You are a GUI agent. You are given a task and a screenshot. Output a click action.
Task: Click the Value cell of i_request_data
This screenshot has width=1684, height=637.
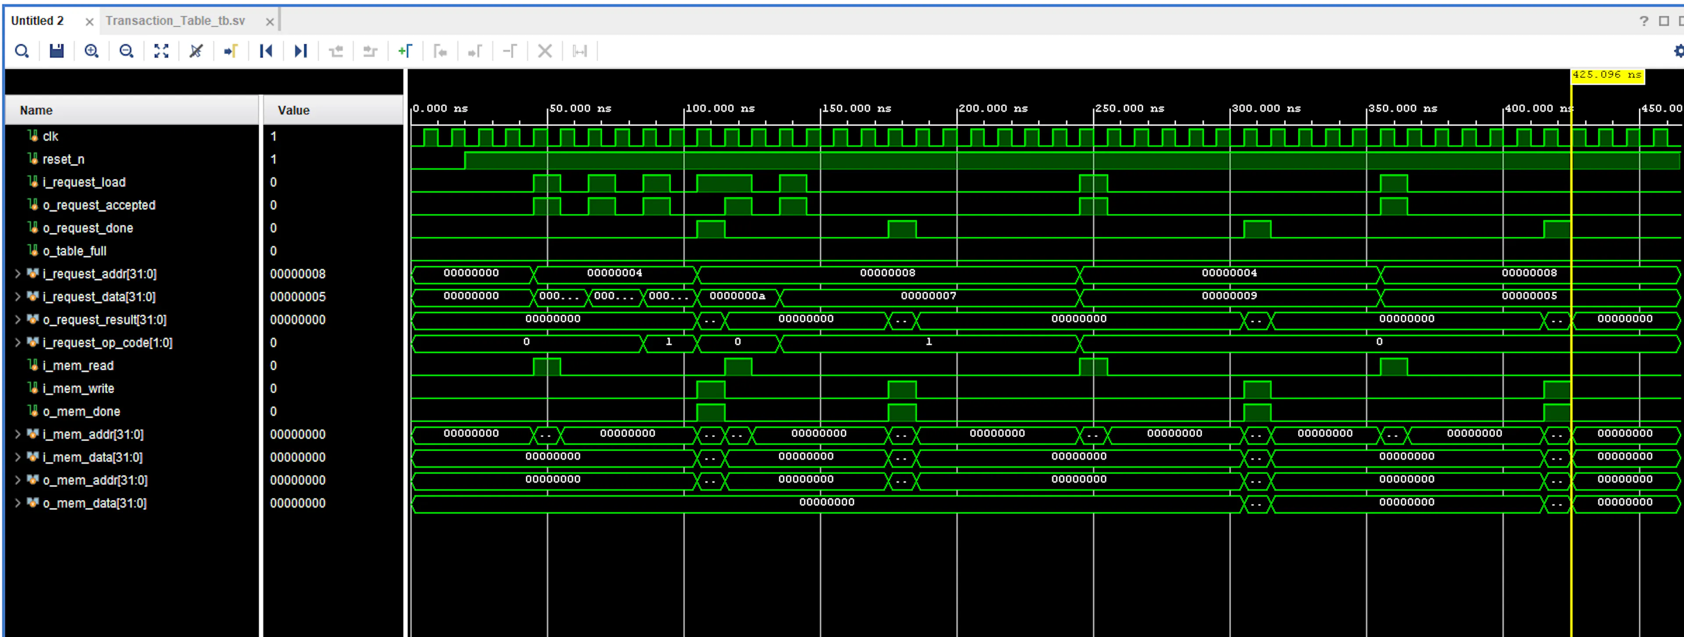click(x=299, y=296)
